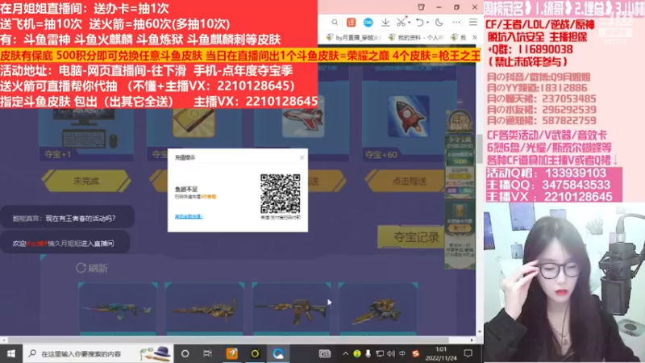Screen dimensions: 645x363
Task: Click the 未完成 yellow button
Action: point(86,181)
